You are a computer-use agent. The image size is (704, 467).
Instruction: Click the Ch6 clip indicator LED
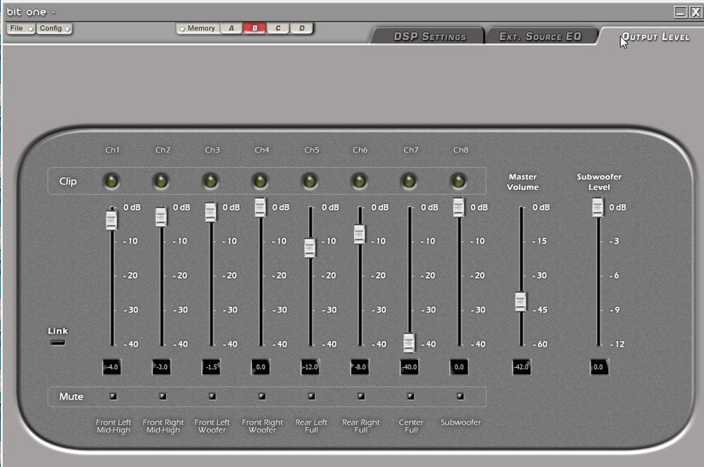coord(359,181)
